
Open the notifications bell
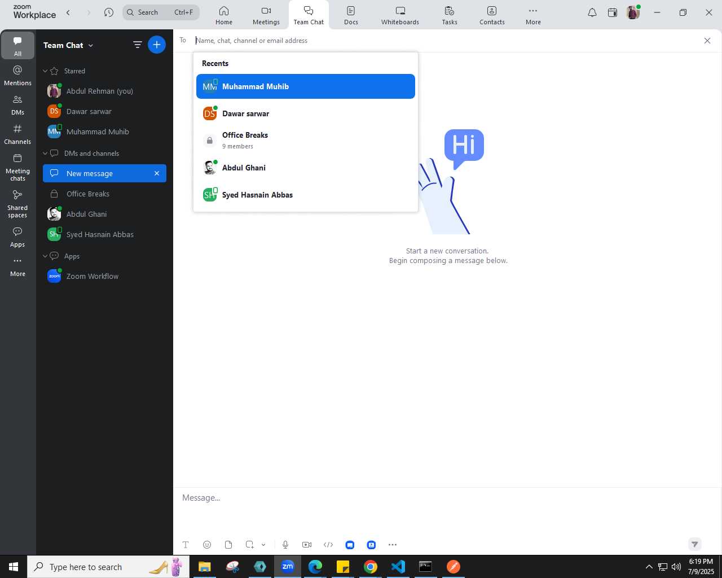pos(592,12)
